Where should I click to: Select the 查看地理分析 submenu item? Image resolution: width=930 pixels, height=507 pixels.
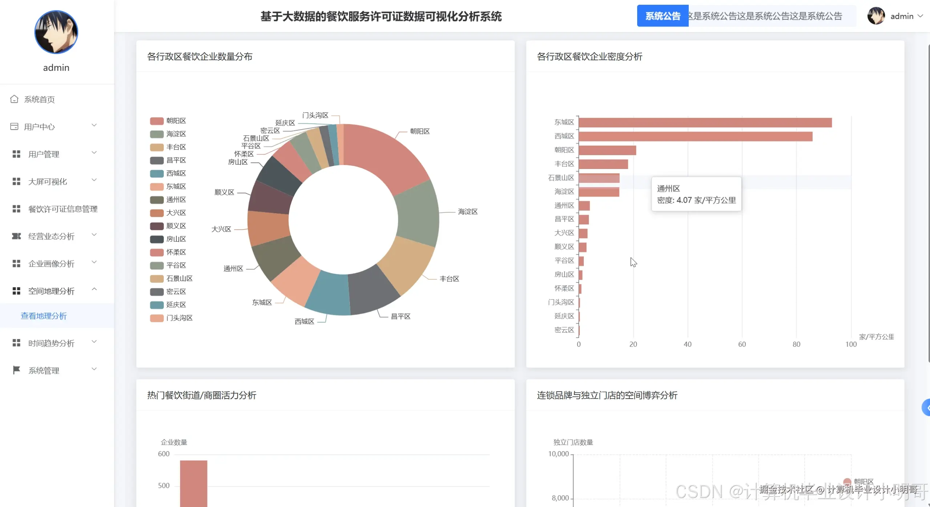(x=43, y=316)
